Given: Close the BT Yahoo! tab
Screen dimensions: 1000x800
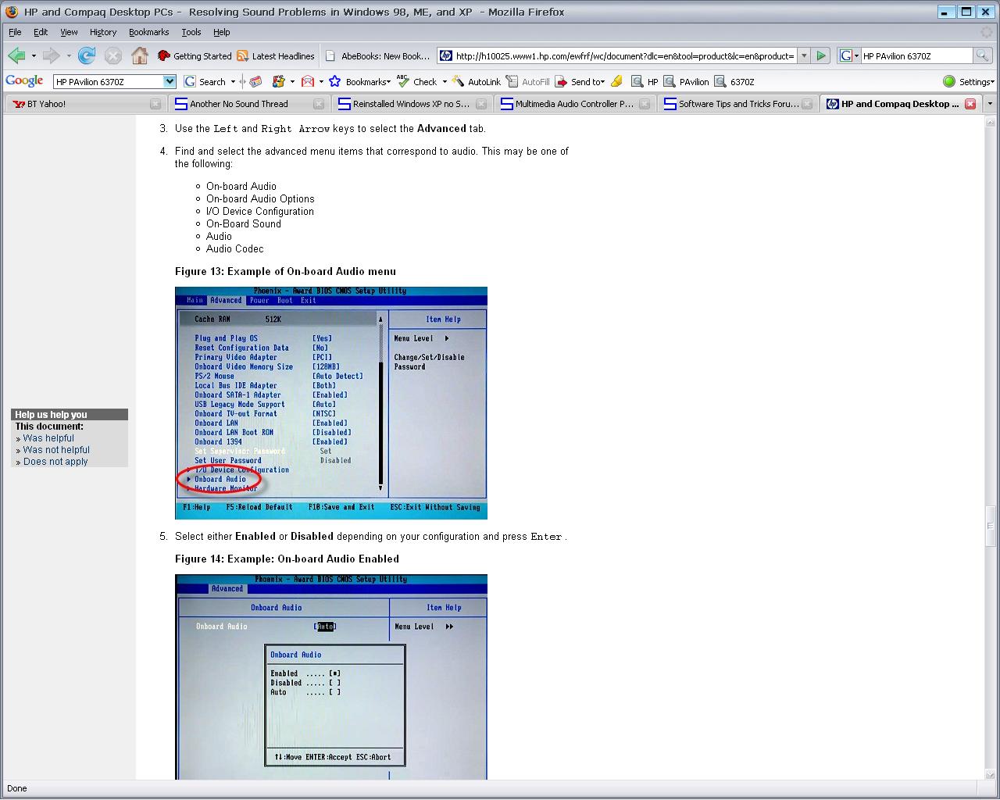Looking at the screenshot, I should [x=155, y=103].
